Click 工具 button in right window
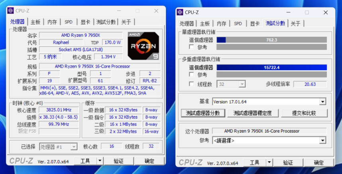 [255, 162]
